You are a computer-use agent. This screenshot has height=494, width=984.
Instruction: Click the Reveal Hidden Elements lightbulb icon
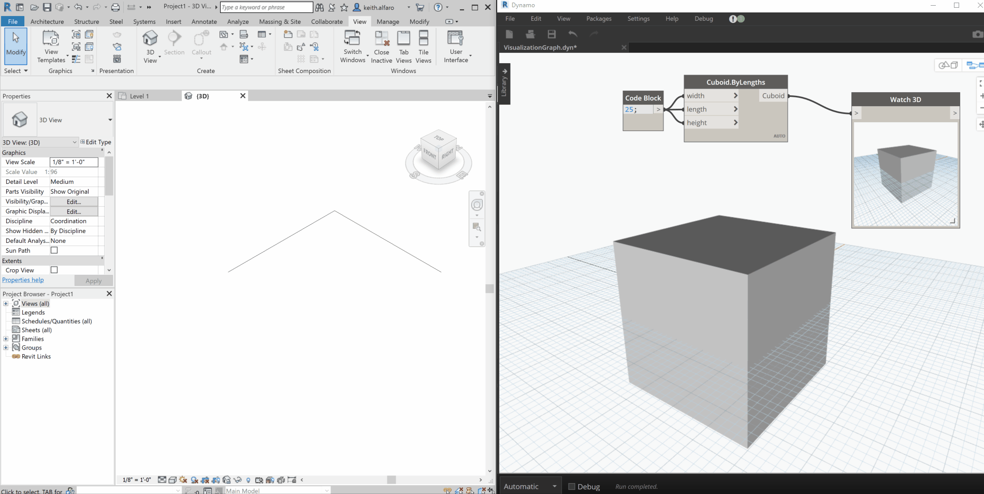(x=248, y=480)
